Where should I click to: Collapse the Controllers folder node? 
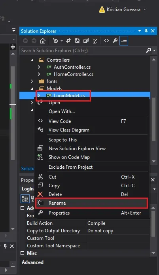point(32,60)
